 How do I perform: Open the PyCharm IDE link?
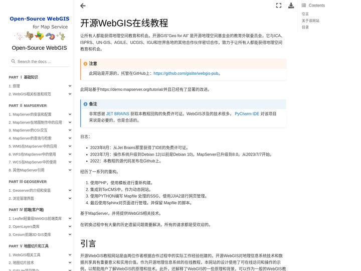coord(247,114)
